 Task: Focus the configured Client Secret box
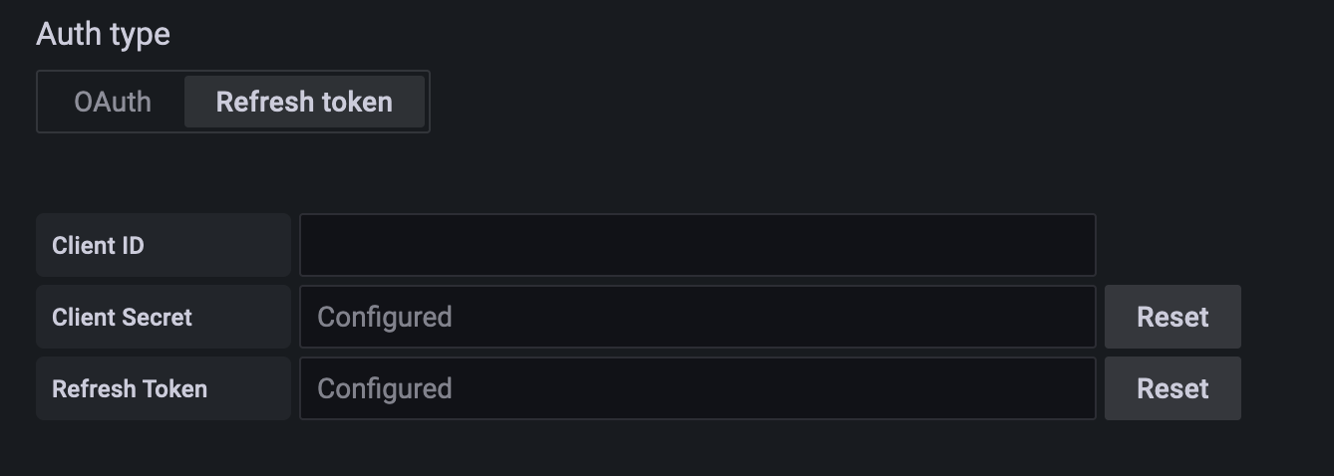tap(697, 317)
